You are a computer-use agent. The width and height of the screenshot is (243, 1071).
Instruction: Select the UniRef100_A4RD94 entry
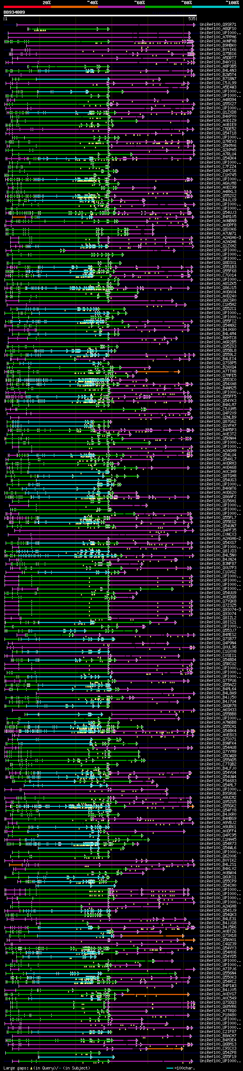[218, 100]
